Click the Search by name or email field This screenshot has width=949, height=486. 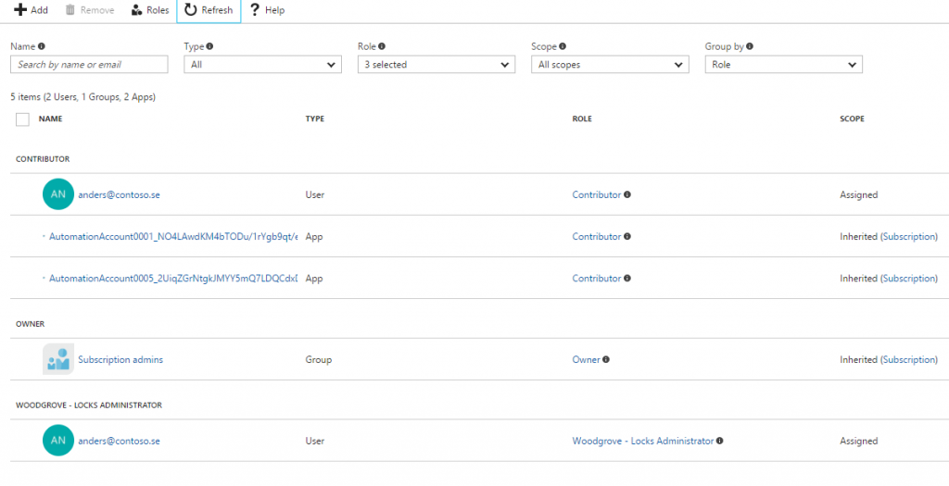[90, 64]
